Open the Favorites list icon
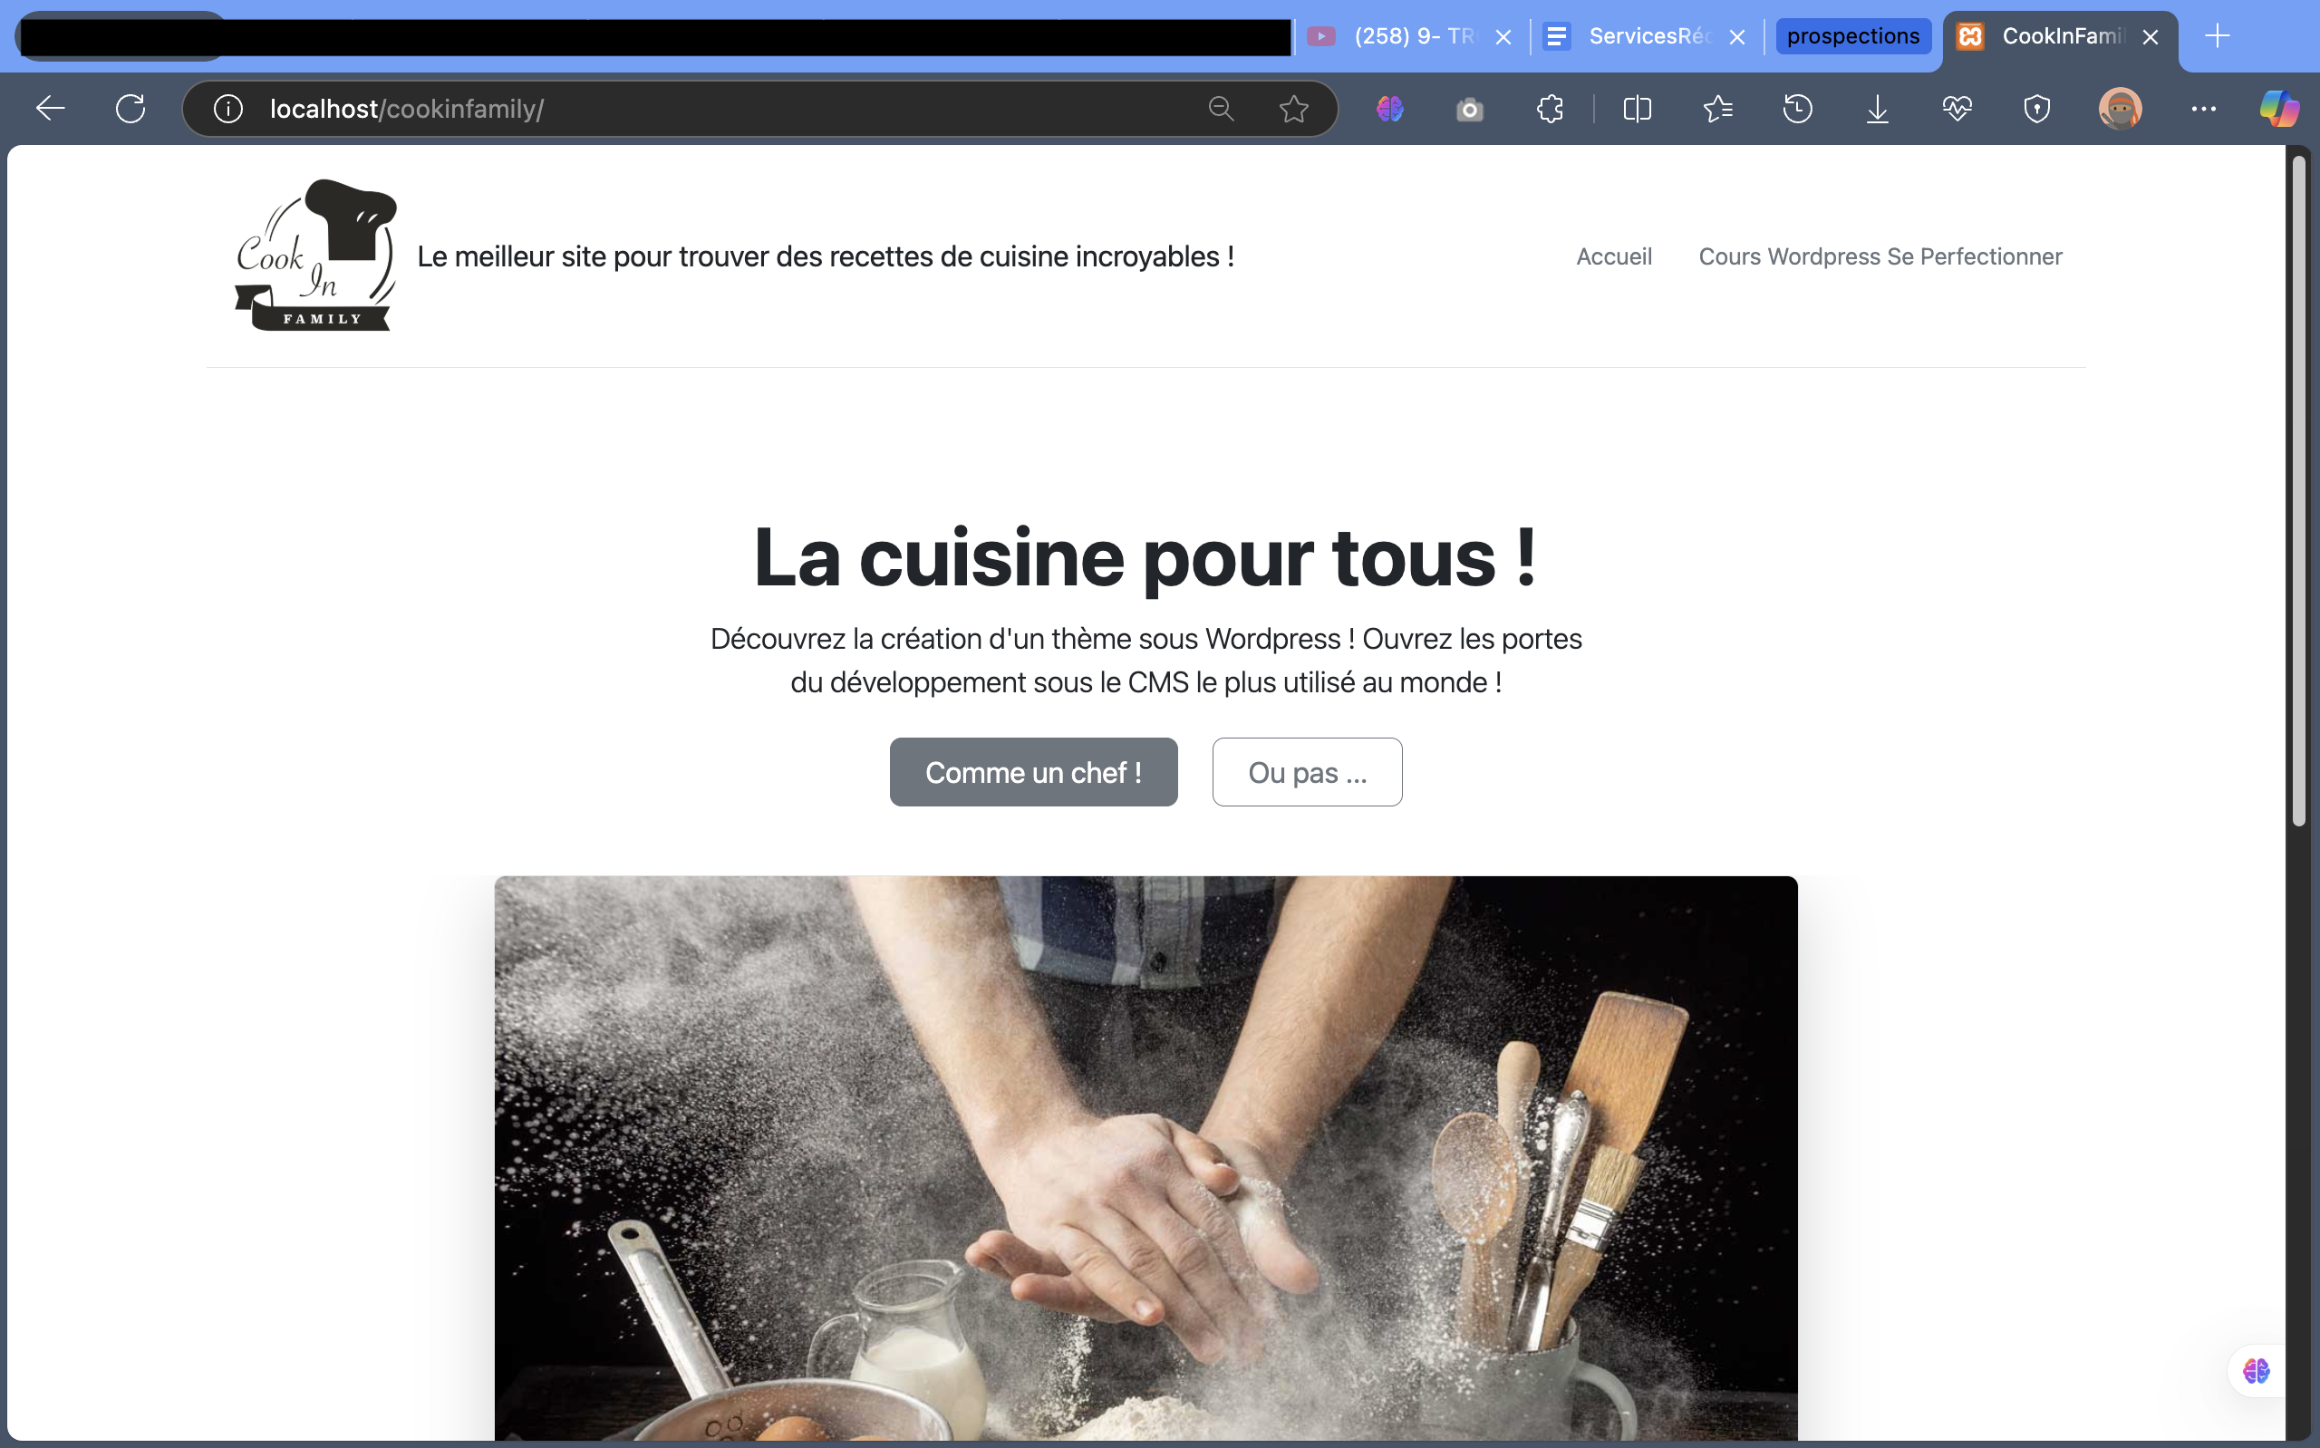 [1717, 109]
